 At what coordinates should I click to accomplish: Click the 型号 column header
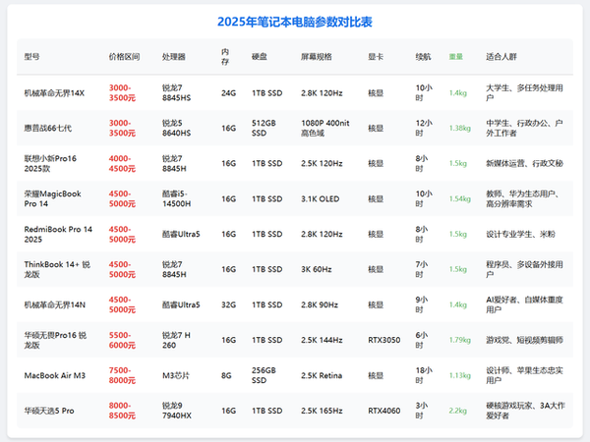tap(32, 57)
